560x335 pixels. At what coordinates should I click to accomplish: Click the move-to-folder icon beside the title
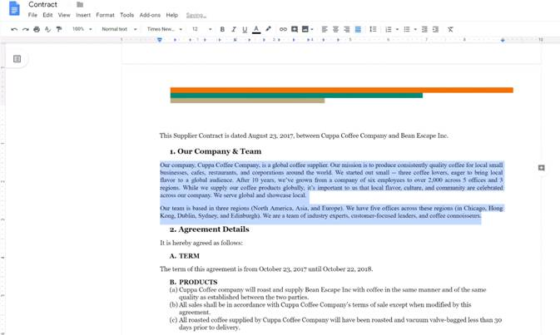(x=80, y=5)
